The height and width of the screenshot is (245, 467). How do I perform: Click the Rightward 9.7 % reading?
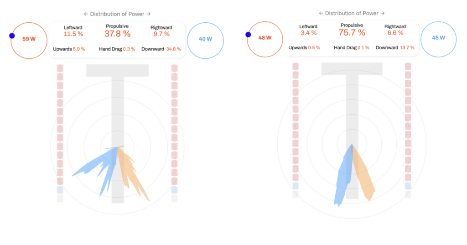[x=161, y=34]
